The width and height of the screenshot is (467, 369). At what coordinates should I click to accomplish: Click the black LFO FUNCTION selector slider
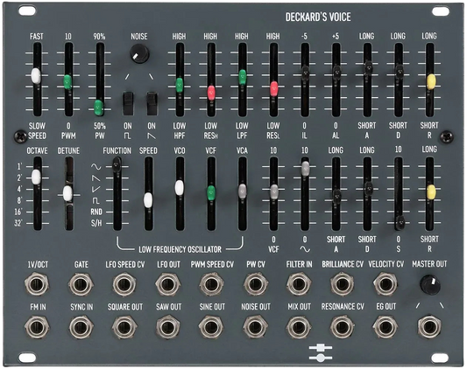117,164
